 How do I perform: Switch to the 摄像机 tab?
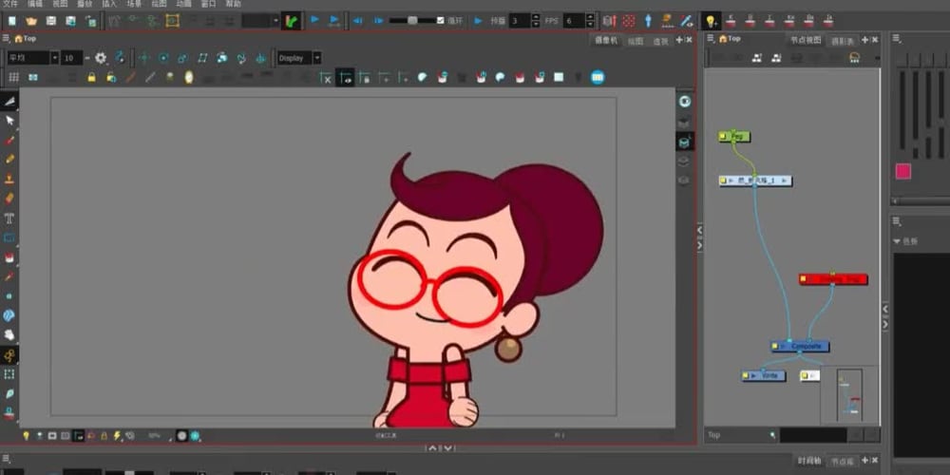pos(605,40)
